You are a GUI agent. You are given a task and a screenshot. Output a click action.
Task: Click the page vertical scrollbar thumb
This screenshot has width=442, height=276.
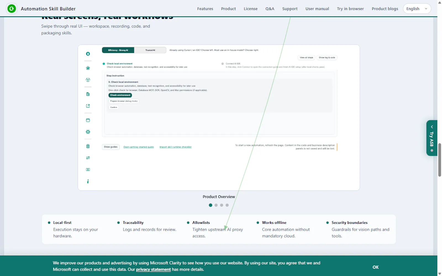pyautogui.click(x=440, y=160)
